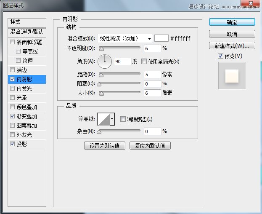Click the style preview thumbnail
Screen dimensions: 262x214
[232, 76]
